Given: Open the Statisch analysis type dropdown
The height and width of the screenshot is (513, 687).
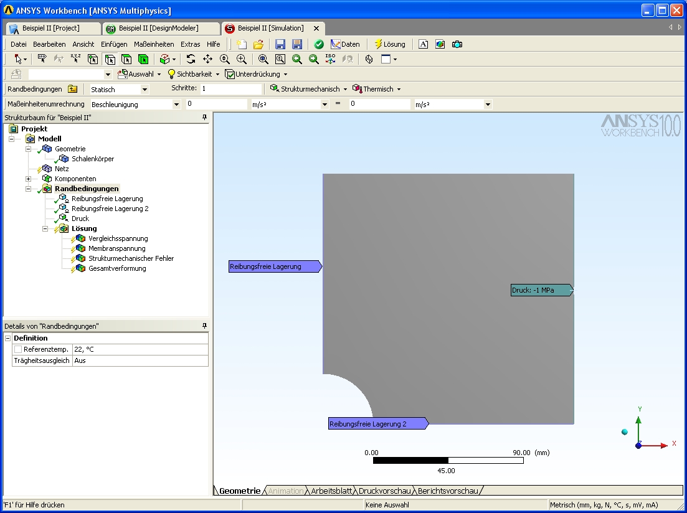Looking at the screenshot, I should click(x=145, y=90).
